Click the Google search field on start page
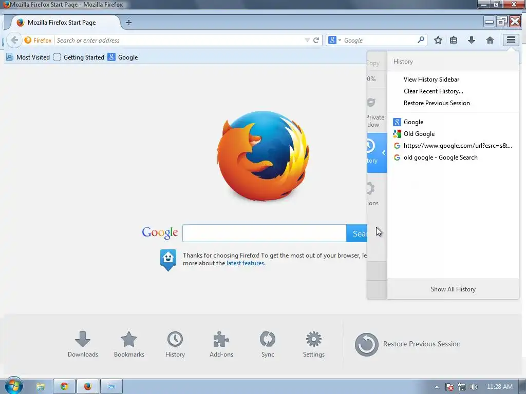 [265, 233]
